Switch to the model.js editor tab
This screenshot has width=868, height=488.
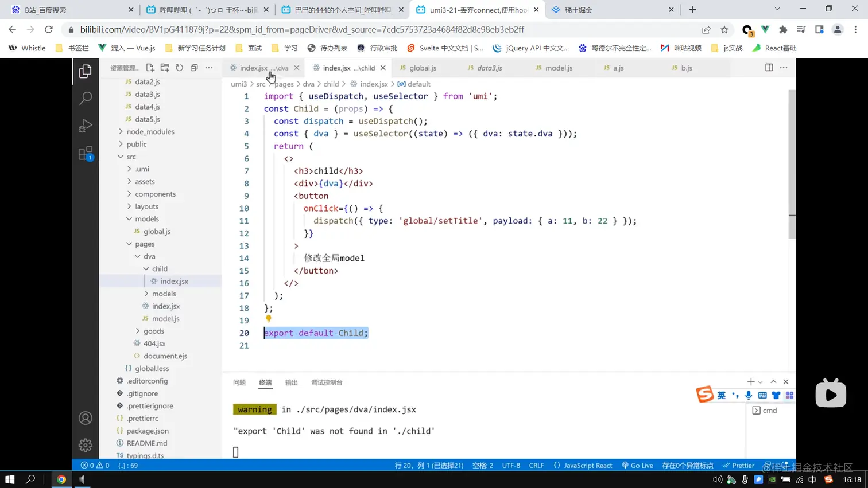pyautogui.click(x=559, y=68)
